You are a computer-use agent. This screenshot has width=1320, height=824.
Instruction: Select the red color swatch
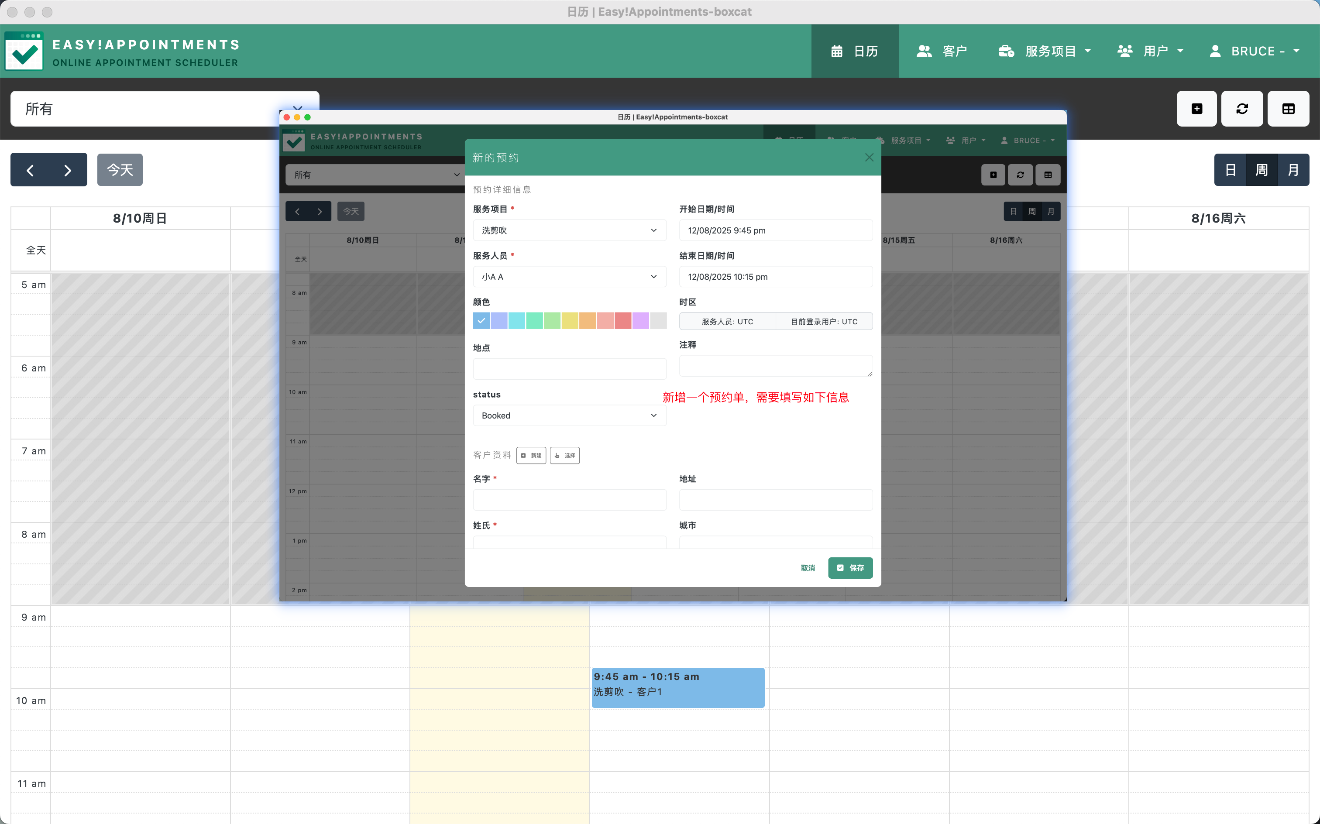(623, 321)
